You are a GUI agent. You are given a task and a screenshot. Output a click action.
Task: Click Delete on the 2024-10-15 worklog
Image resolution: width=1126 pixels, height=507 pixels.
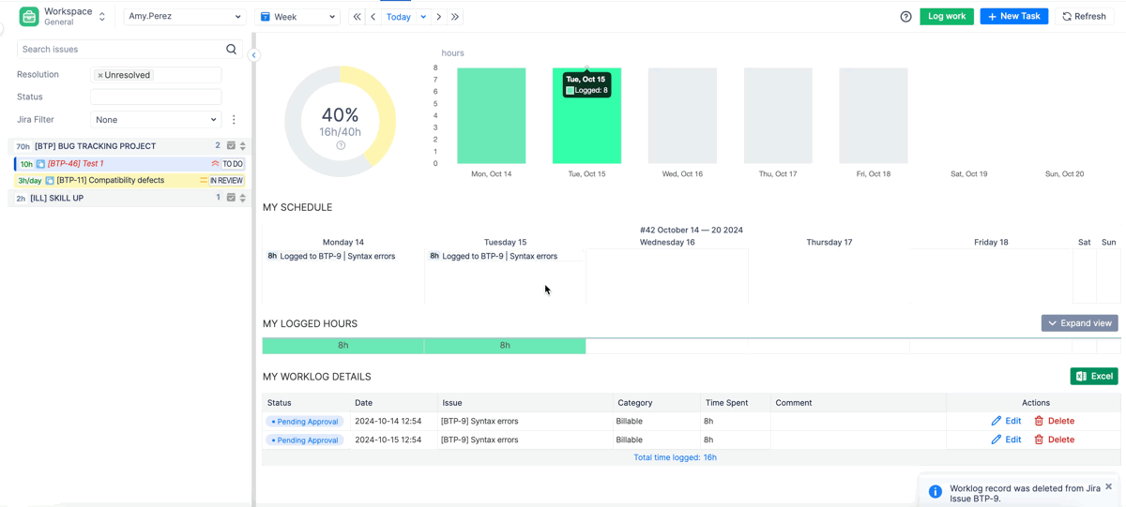[1054, 440]
